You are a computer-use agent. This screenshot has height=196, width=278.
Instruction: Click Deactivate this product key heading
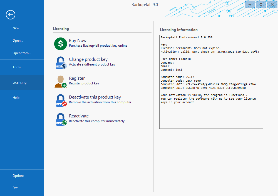coord(95,97)
